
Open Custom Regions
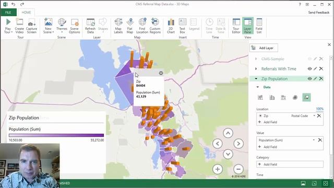pos(155,26)
